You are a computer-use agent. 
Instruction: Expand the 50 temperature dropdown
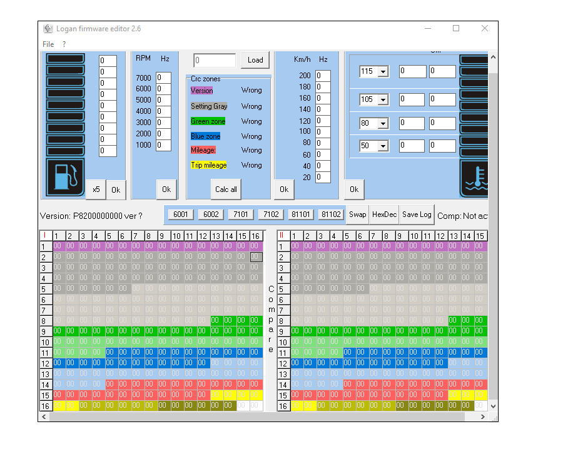383,146
